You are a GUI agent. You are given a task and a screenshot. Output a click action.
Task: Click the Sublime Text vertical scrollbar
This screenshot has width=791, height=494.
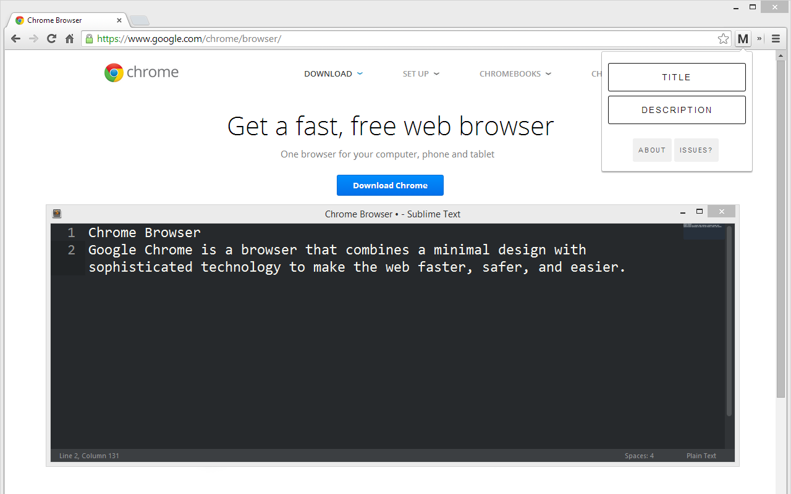(729, 321)
